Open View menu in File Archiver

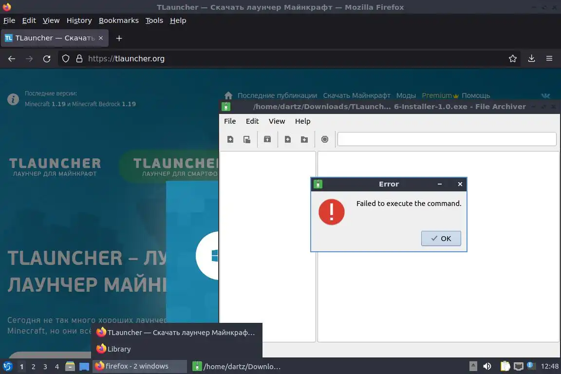tap(277, 121)
